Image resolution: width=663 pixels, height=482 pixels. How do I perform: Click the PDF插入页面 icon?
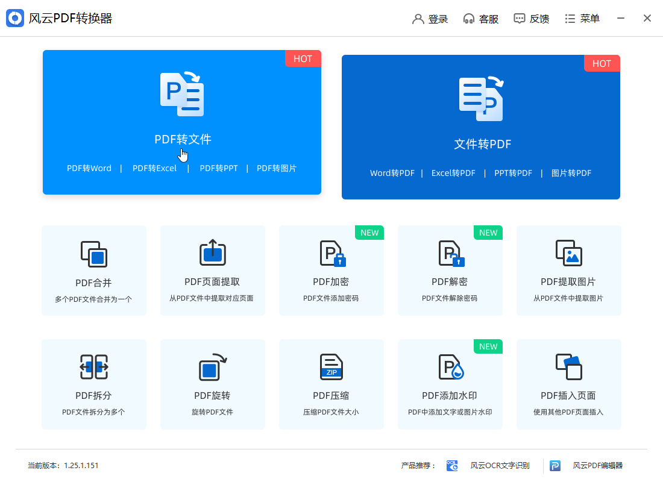(x=569, y=366)
